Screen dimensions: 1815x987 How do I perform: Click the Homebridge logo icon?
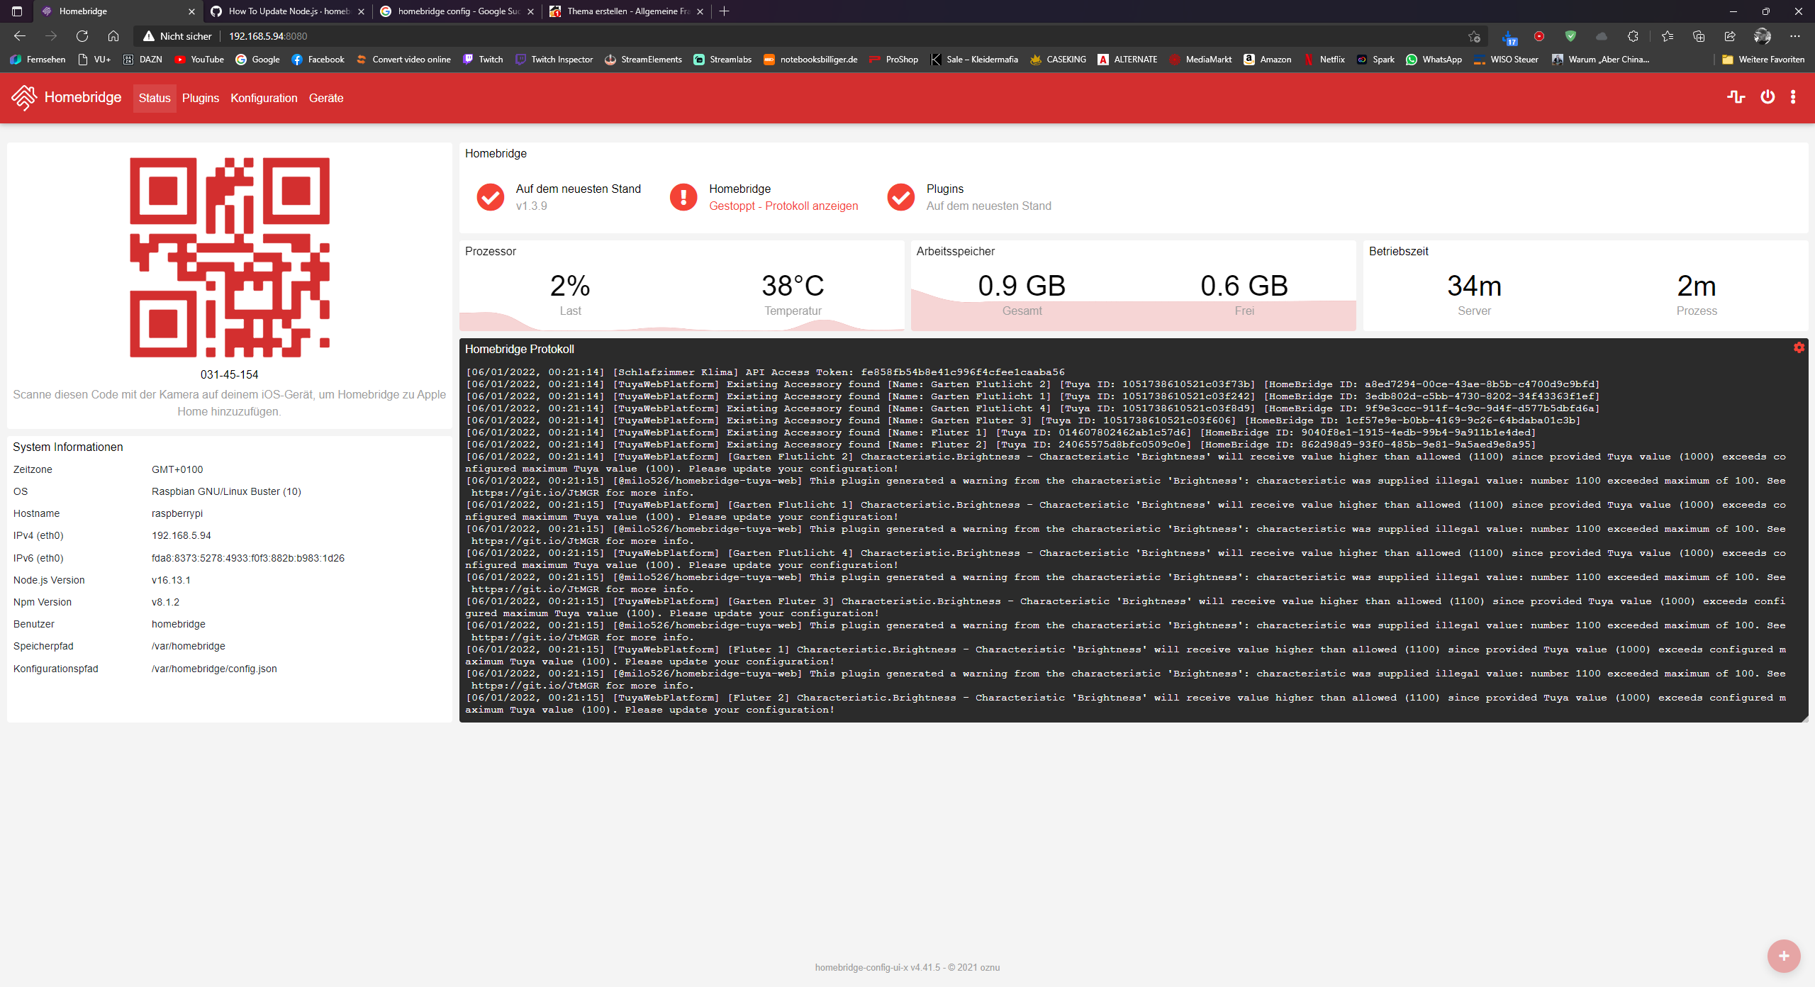[x=24, y=98]
